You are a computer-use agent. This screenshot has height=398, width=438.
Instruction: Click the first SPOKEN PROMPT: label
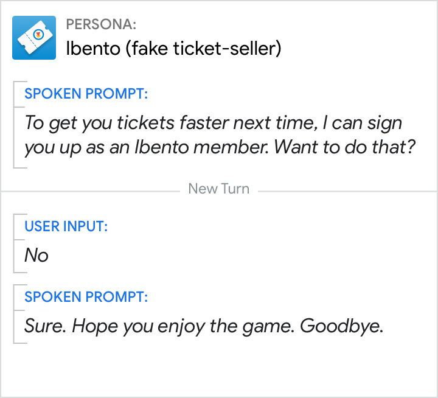86,94
